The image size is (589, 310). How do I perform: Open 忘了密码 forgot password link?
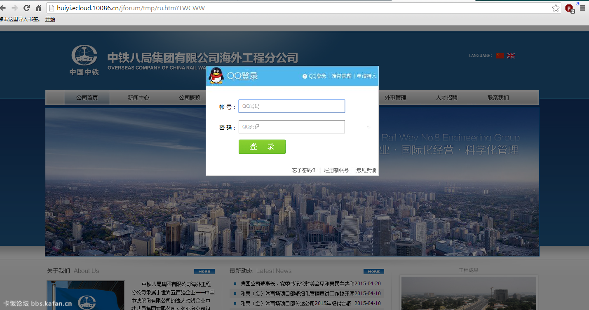click(x=304, y=170)
